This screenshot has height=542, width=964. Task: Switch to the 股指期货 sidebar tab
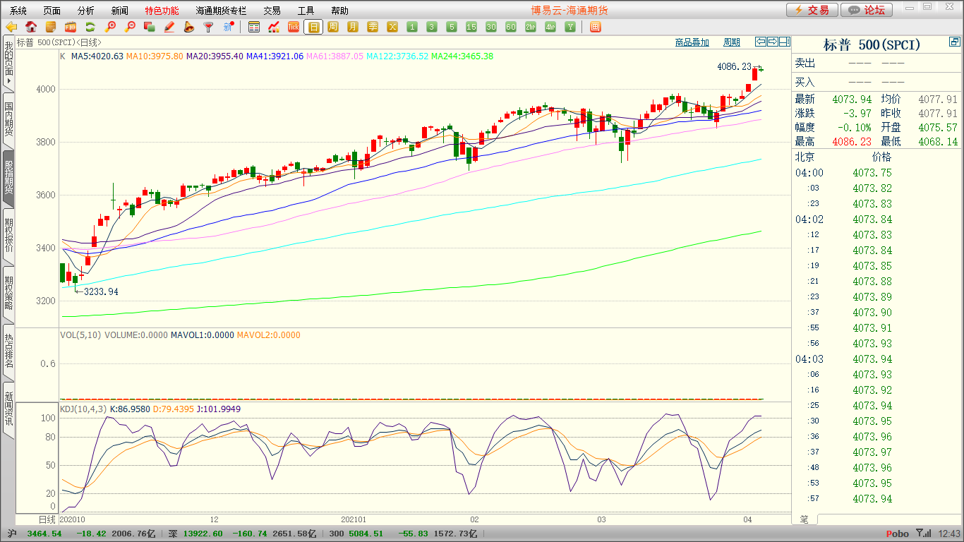8,178
